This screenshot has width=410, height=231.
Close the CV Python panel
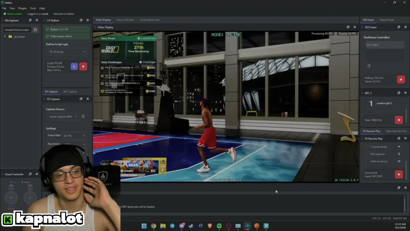pyautogui.click(x=87, y=20)
